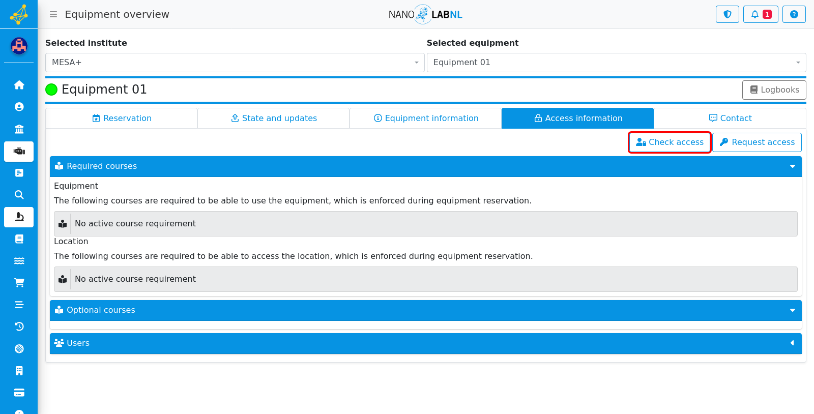Screen dimensions: 814x414
Task: Toggle the hamburger menu sidebar
Action: (53, 14)
